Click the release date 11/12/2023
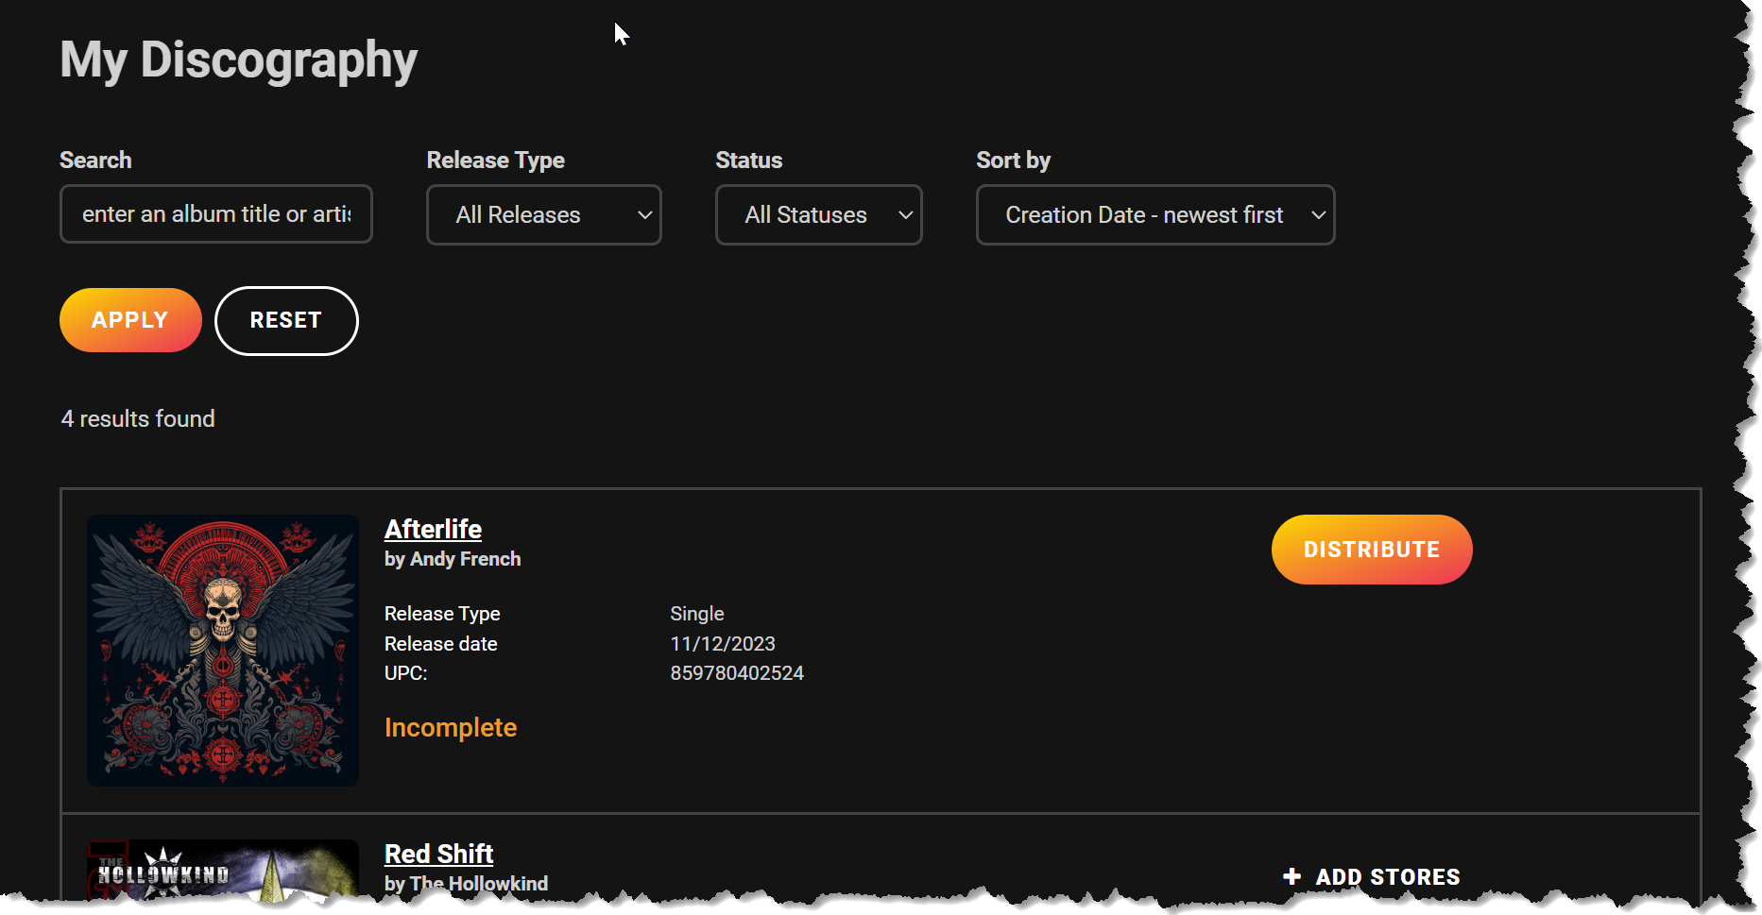Image resolution: width=1762 pixels, height=915 pixels. pos(723,644)
